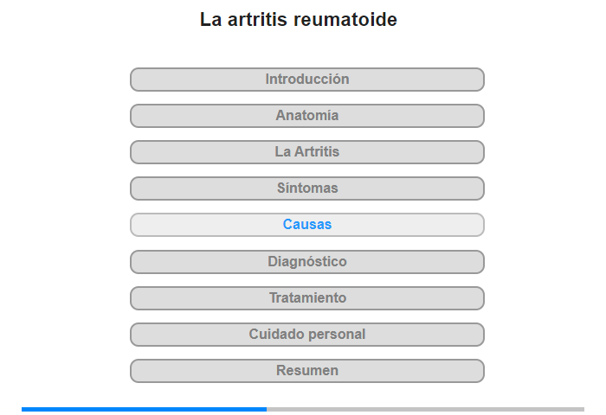Choose the last menu entry Resumen
This screenshot has width=606, height=415.
(x=306, y=371)
